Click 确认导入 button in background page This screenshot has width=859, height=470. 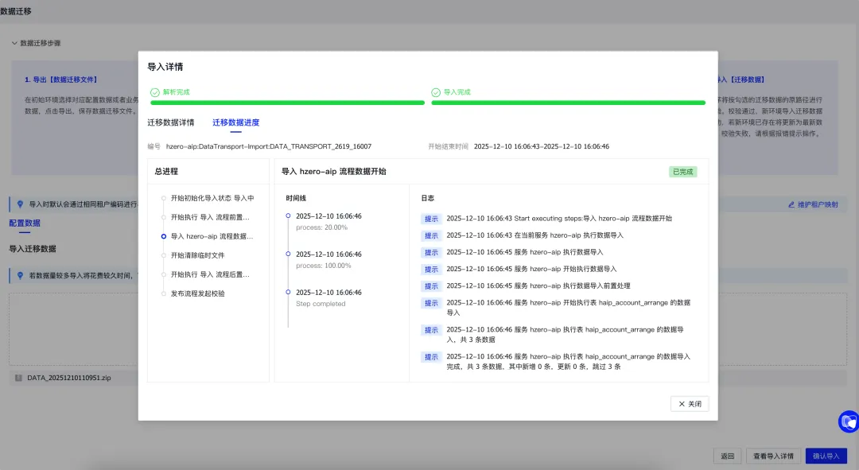click(826, 456)
